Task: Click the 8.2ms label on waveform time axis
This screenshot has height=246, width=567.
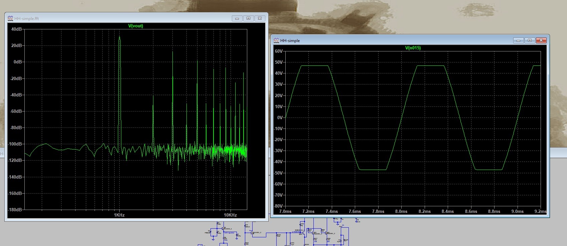Action: (x=424, y=211)
